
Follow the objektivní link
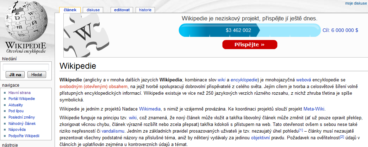[261, 138]
